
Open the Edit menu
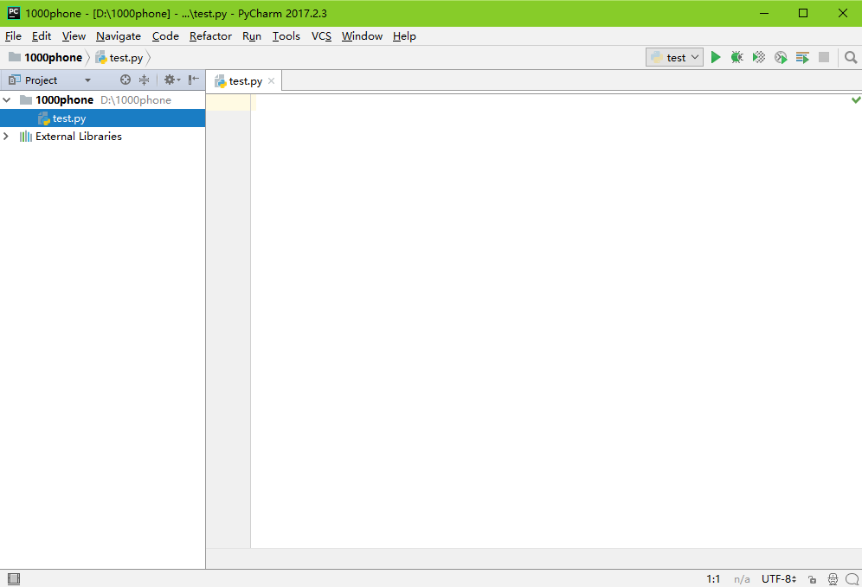click(x=42, y=36)
